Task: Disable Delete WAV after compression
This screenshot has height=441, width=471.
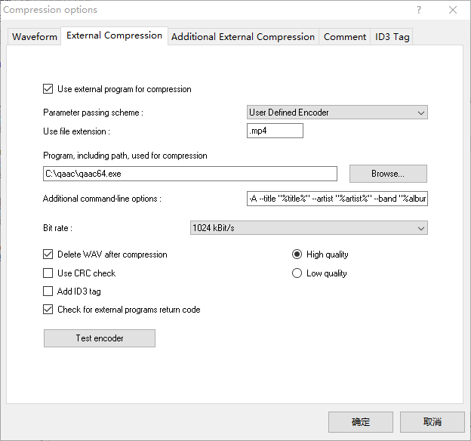Action: (x=48, y=254)
